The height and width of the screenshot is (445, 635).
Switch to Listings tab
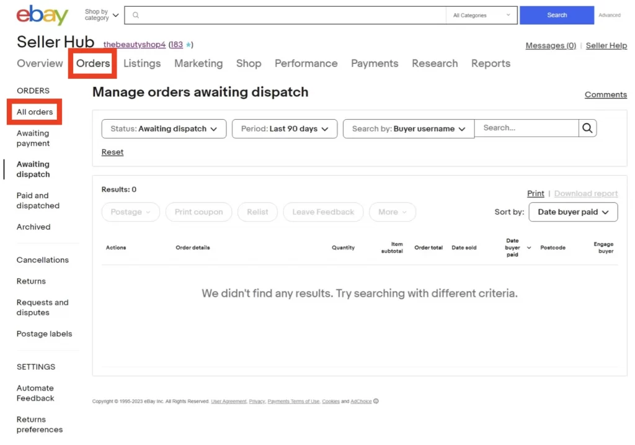142,64
